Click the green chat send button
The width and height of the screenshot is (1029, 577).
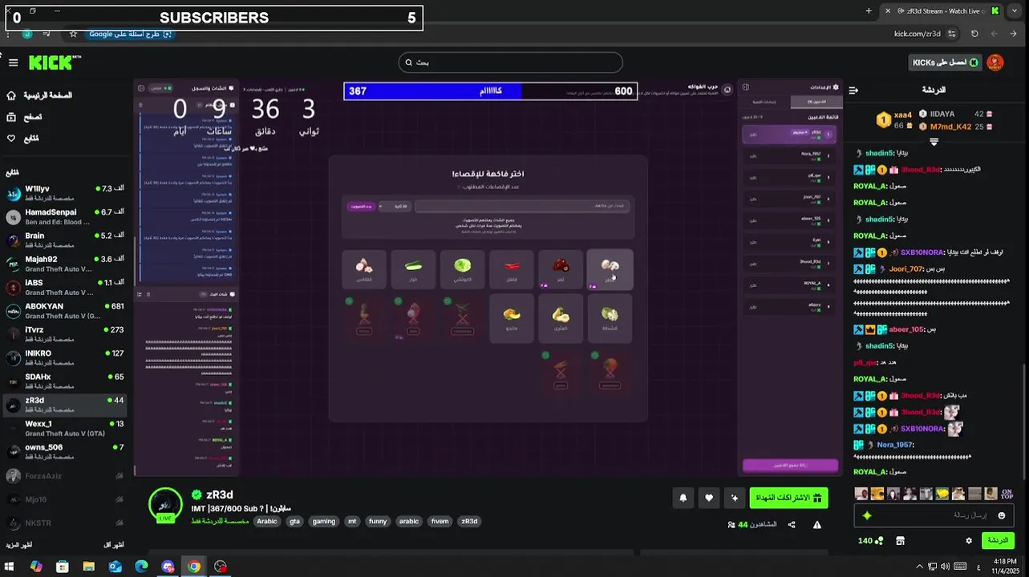point(998,541)
